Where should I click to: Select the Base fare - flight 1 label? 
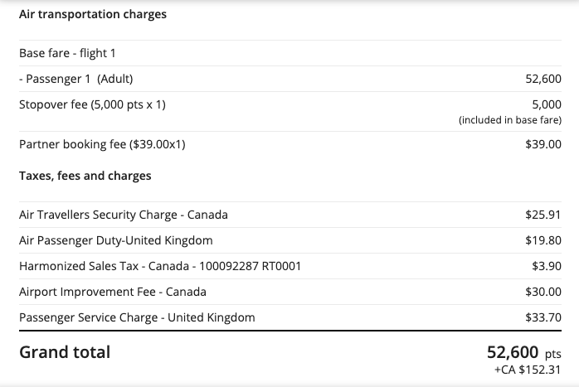click(x=67, y=53)
